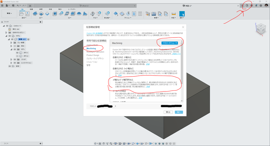Select Nesting & Fabrication extension

point(95,52)
